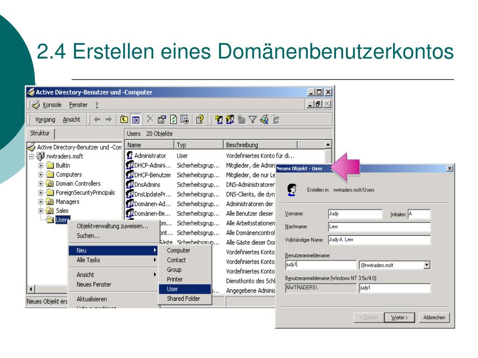Open the Vorgang menu
Screen dimensions: 478x358
click(45, 120)
